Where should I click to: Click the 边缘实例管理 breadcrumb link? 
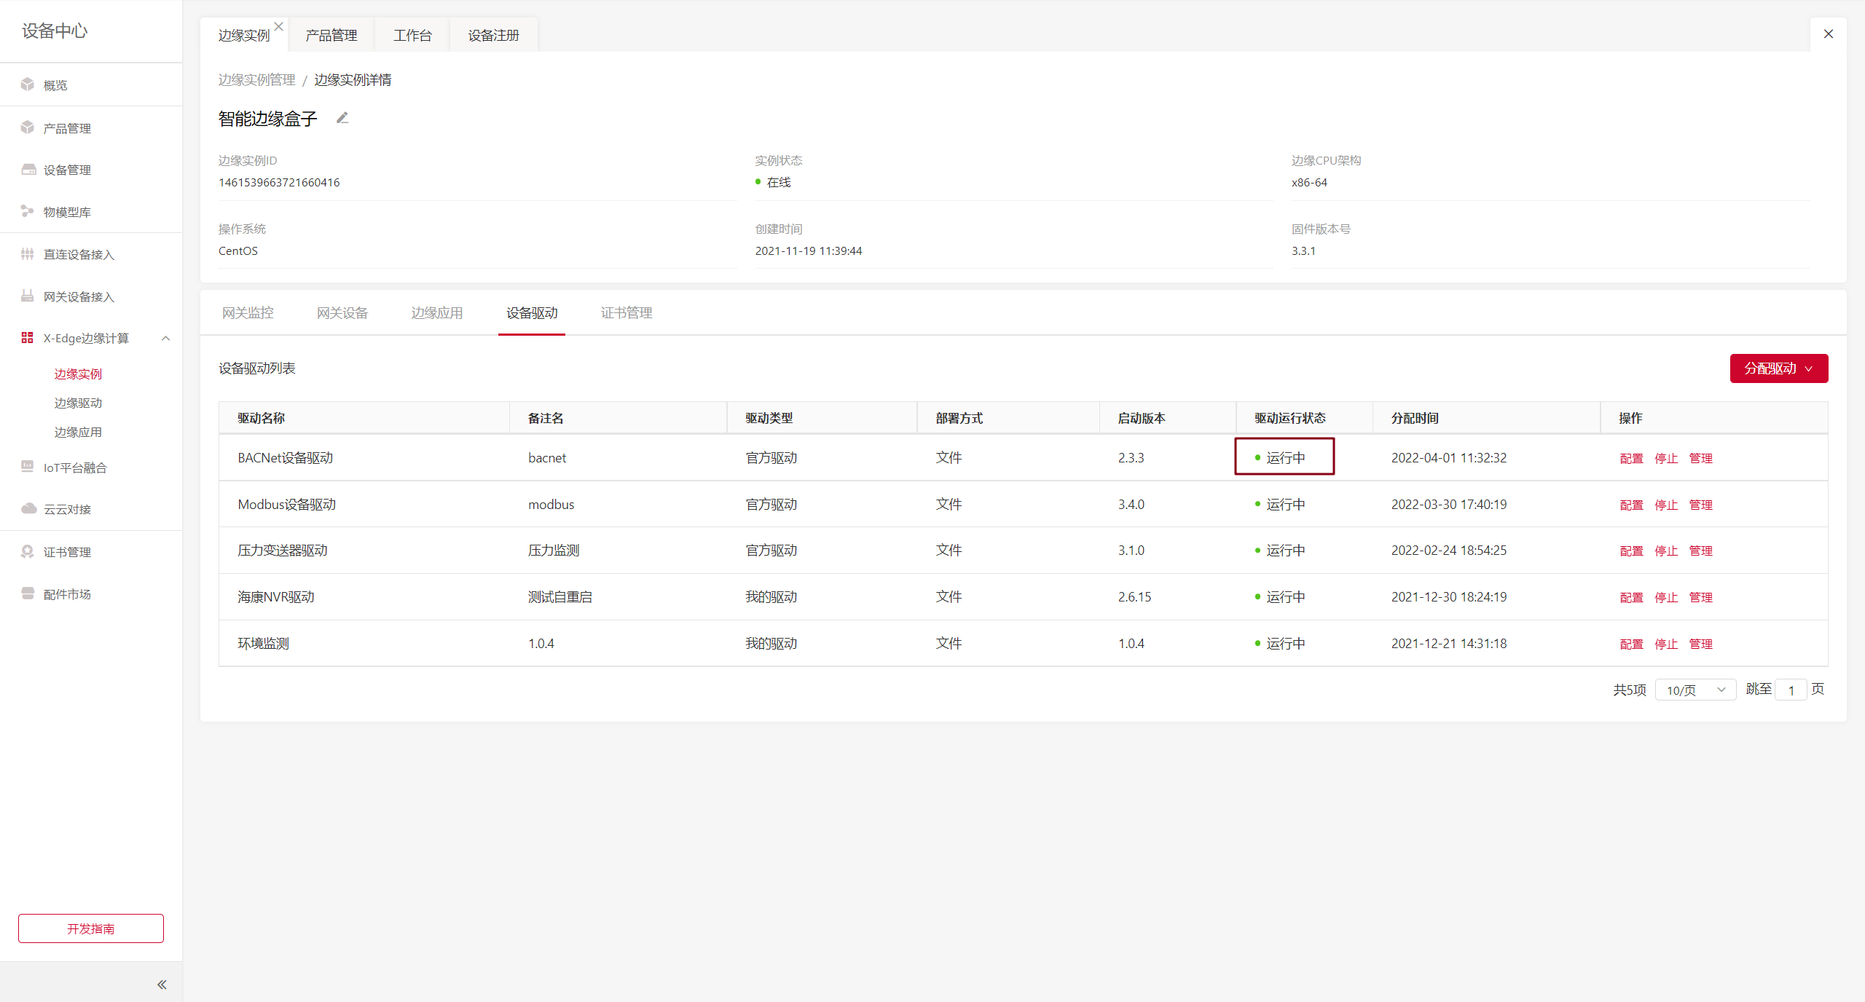[256, 80]
